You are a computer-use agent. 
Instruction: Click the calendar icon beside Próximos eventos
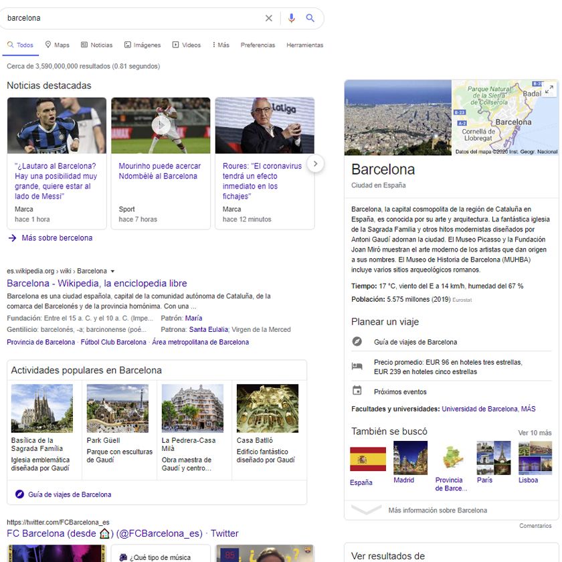[x=357, y=390]
